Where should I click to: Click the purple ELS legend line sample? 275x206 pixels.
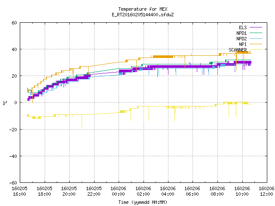coord(256,27)
